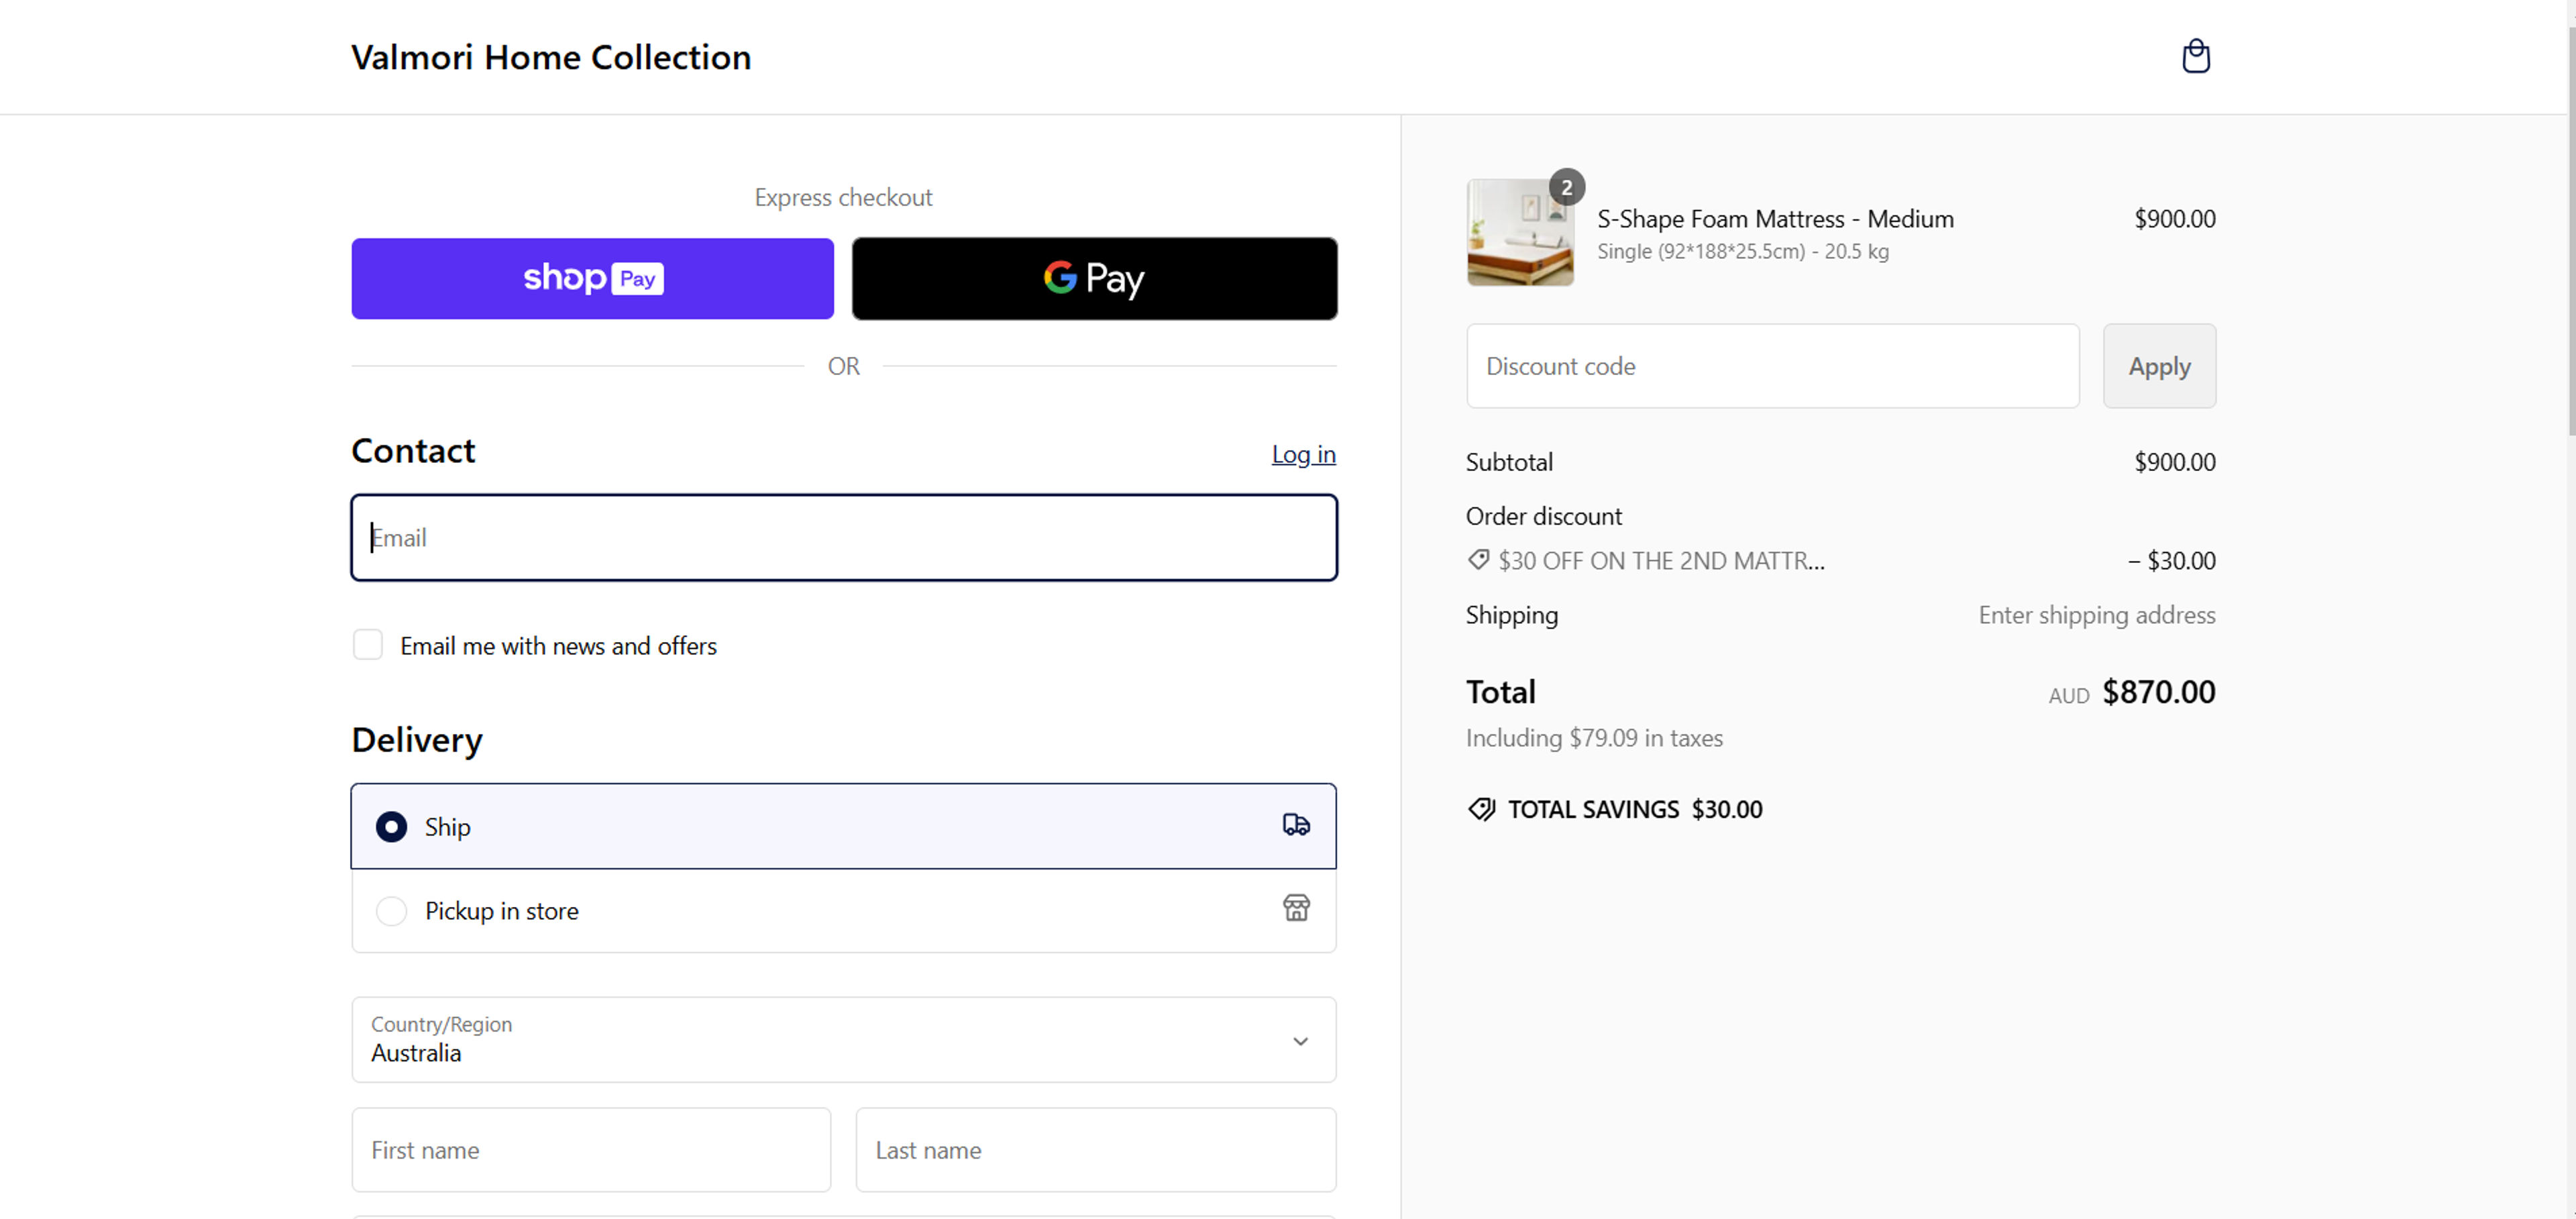Click the S-Shape Foam Mattress - Medium title

(1775, 218)
